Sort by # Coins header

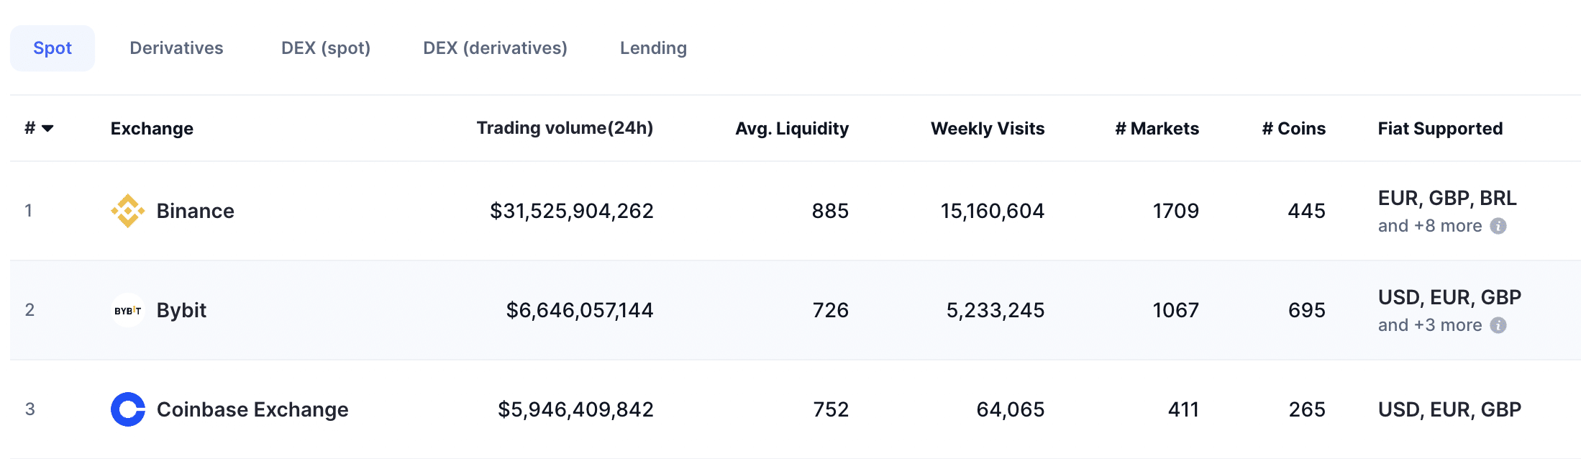coord(1294,129)
